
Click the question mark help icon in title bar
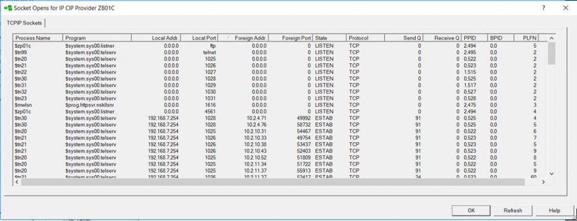(x=543, y=8)
